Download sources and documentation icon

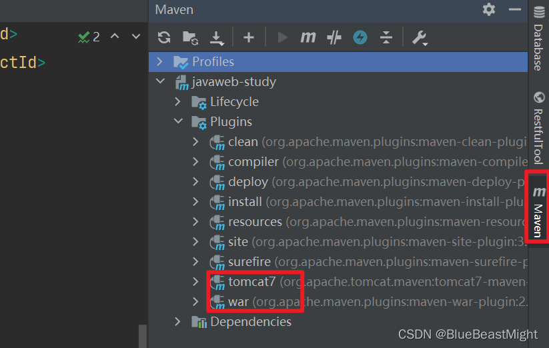(216, 38)
